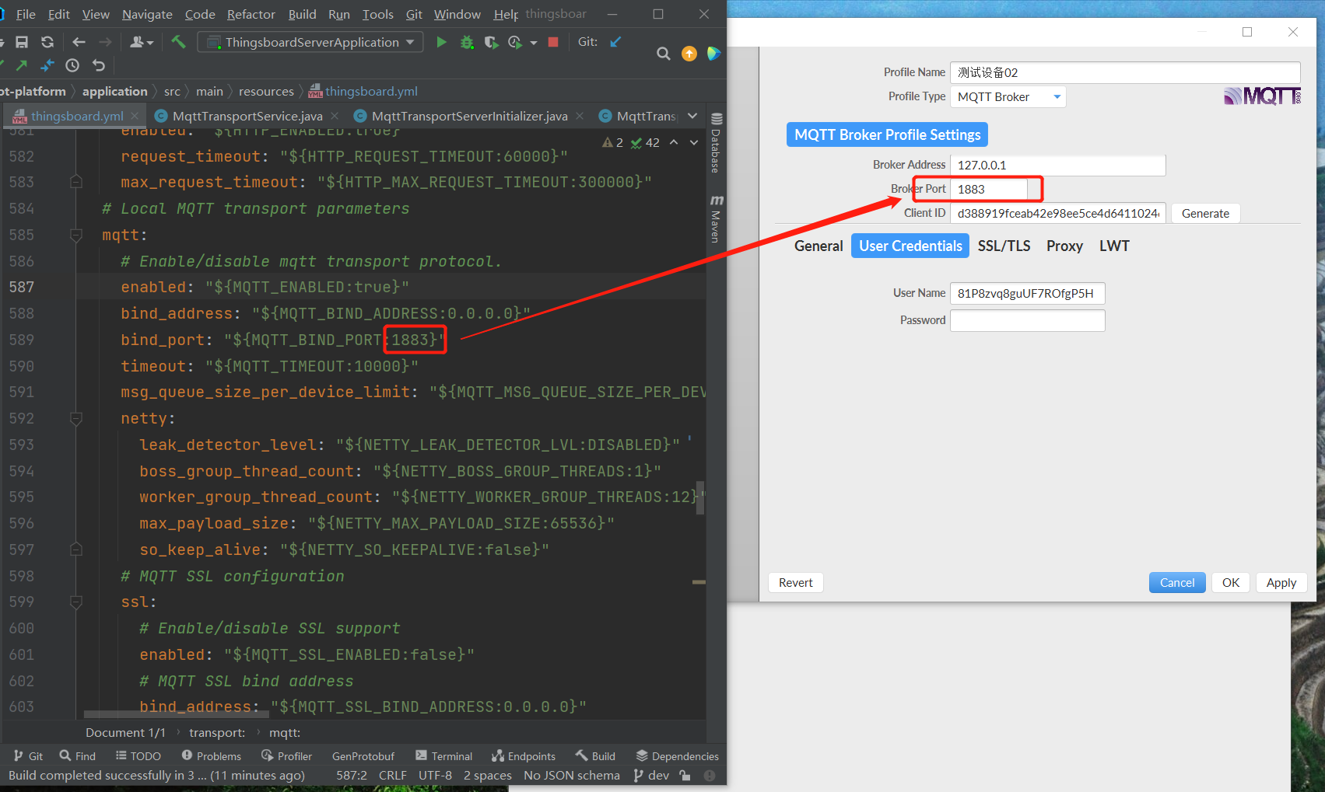Show hidden editor tabs chevron
This screenshot has height=792, width=1325.
(x=692, y=116)
